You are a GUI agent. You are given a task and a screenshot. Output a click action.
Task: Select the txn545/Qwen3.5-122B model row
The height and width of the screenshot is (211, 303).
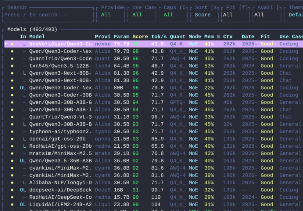pyautogui.click(x=153, y=66)
